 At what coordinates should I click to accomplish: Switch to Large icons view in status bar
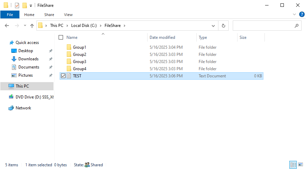point(301,165)
